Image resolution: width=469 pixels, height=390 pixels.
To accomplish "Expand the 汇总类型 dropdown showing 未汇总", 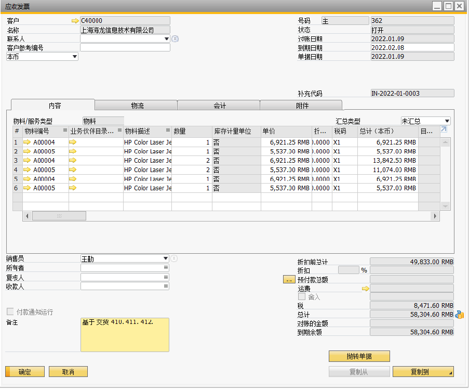I will [x=447, y=121].
